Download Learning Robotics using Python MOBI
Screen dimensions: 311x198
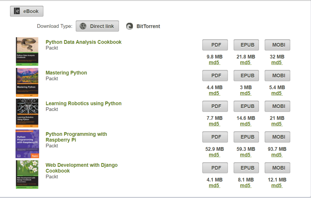pos(277,106)
